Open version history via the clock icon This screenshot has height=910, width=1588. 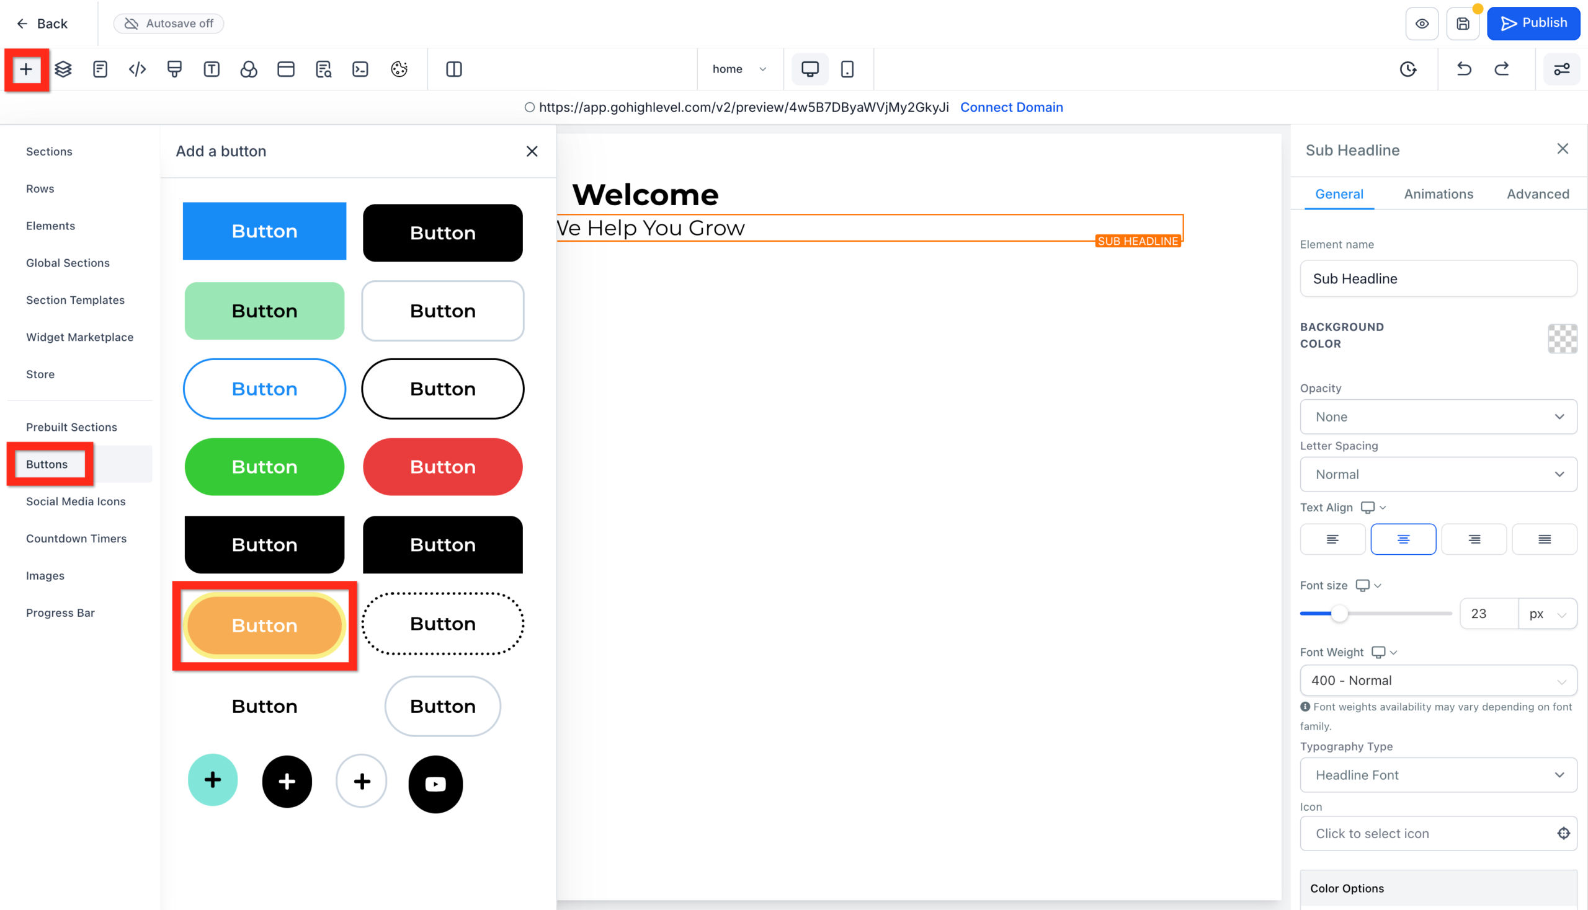[x=1408, y=69]
